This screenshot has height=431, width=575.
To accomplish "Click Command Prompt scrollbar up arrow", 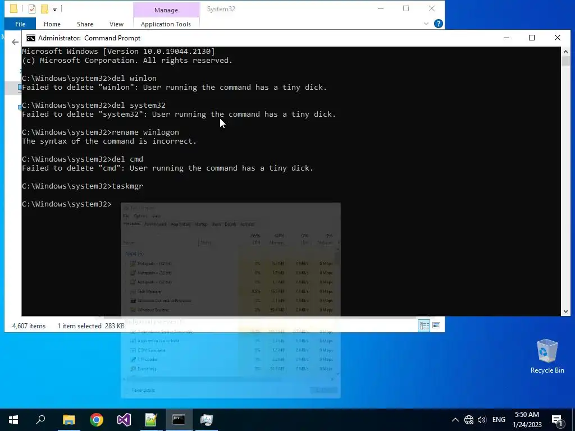I will coord(565,52).
